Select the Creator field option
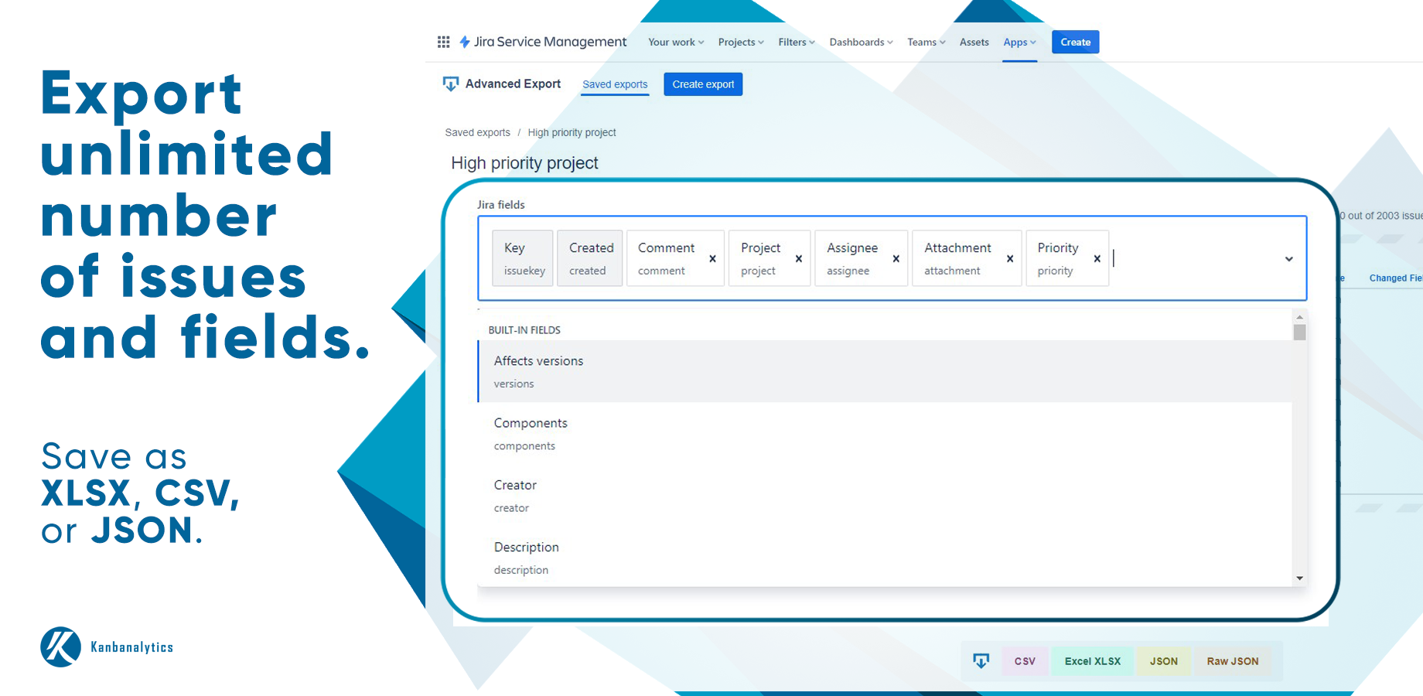The image size is (1423, 696). pyautogui.click(x=886, y=495)
